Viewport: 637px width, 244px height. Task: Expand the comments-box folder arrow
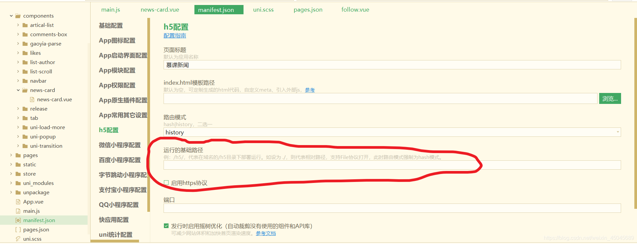pos(18,35)
